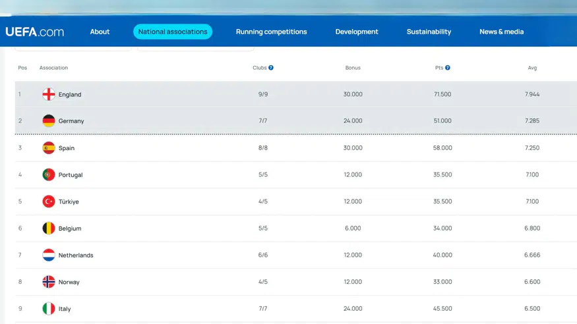Open the Belgium association link
The image size is (577, 324).
[69, 229]
